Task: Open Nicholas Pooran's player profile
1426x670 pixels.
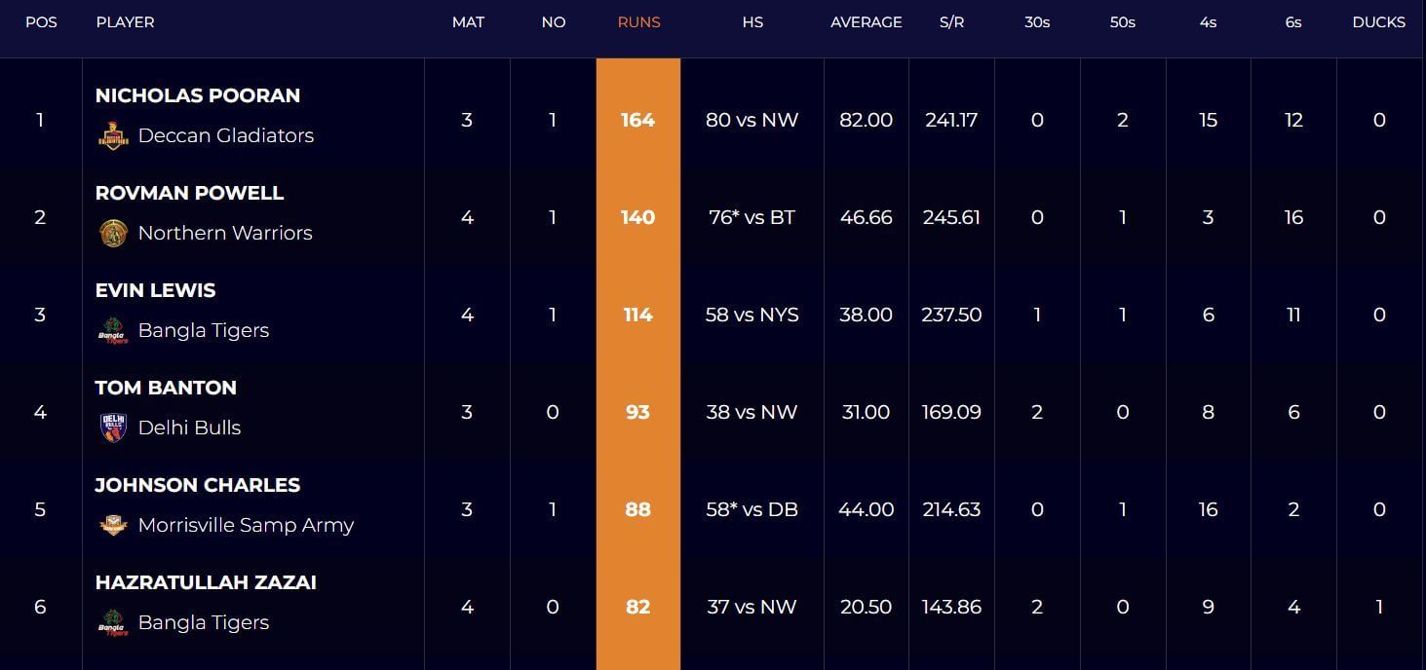Action: tap(198, 95)
